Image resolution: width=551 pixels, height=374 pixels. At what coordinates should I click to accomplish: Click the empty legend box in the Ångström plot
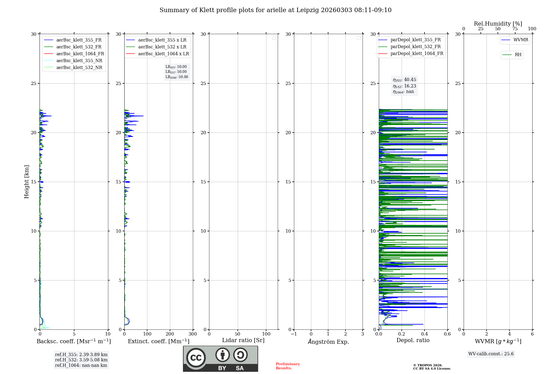pyautogui.click(x=359, y=38)
